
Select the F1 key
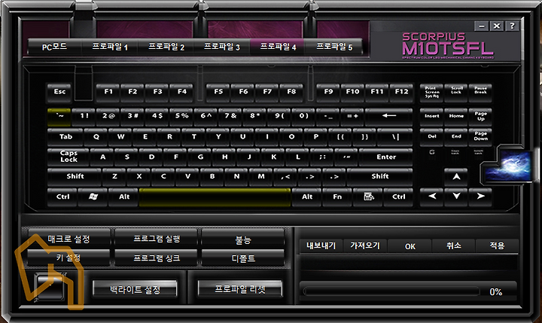coord(108,92)
